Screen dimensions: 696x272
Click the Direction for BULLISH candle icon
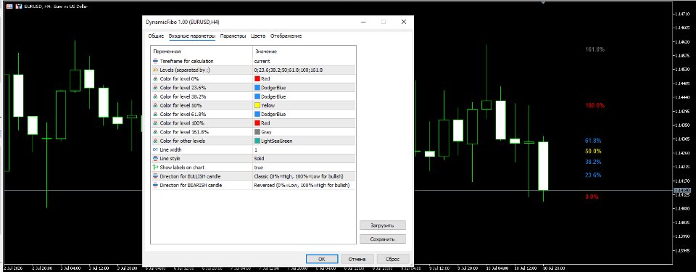[155, 176]
